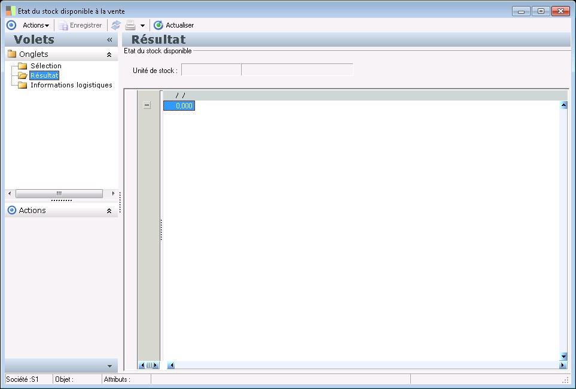Click right arrow of Volets tree scrollbar

click(113, 193)
